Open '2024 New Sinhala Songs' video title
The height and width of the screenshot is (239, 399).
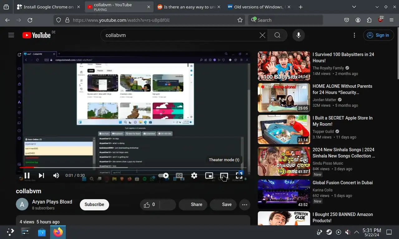click(x=344, y=153)
